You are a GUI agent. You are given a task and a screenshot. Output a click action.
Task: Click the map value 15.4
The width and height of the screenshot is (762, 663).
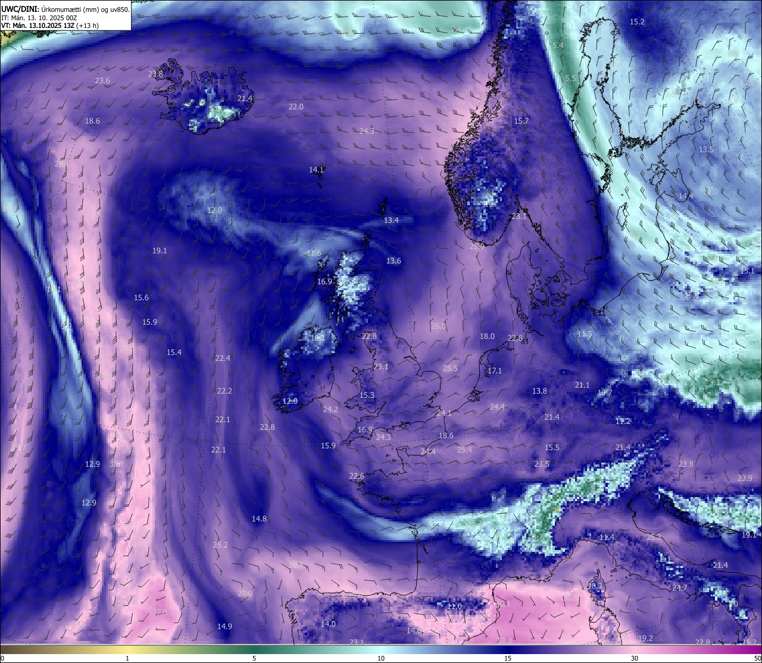point(174,353)
